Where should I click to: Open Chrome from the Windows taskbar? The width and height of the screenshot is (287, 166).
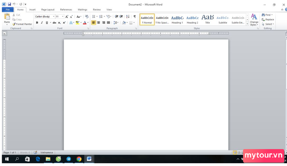click(79, 159)
